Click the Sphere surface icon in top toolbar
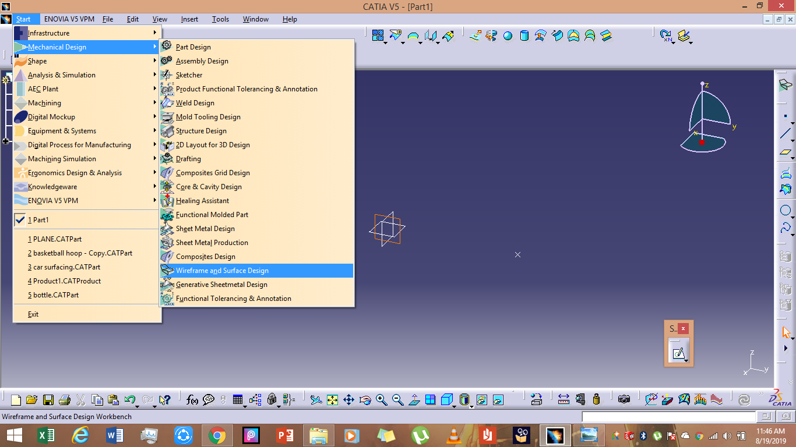 508,36
